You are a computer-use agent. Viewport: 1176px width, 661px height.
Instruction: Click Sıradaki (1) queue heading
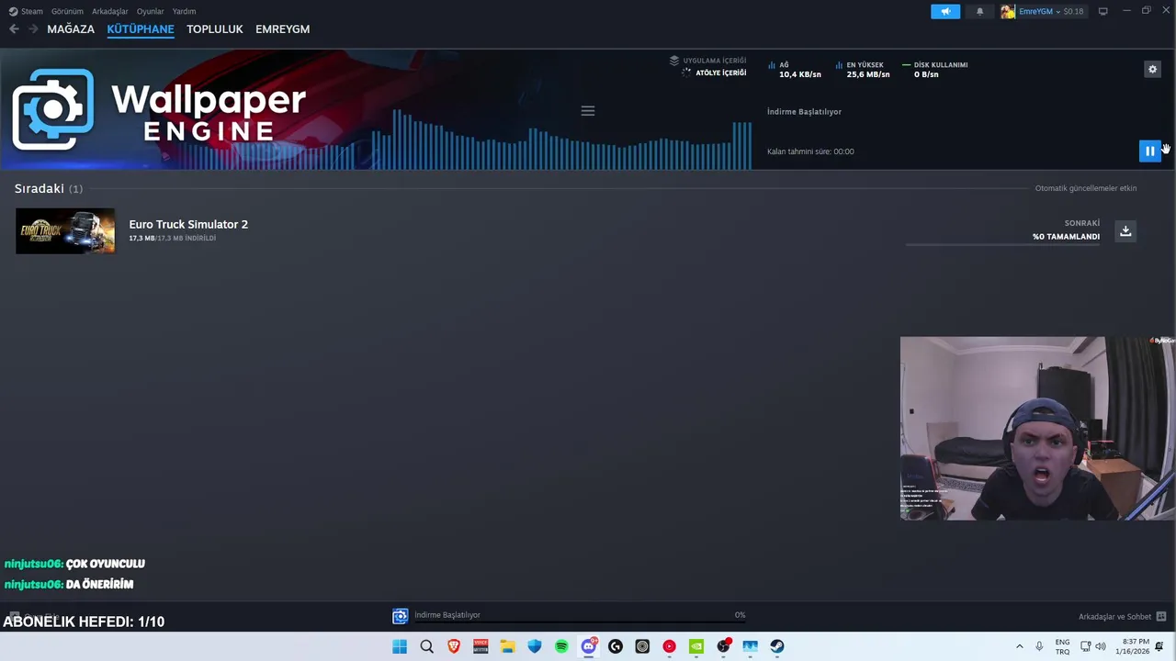(48, 188)
